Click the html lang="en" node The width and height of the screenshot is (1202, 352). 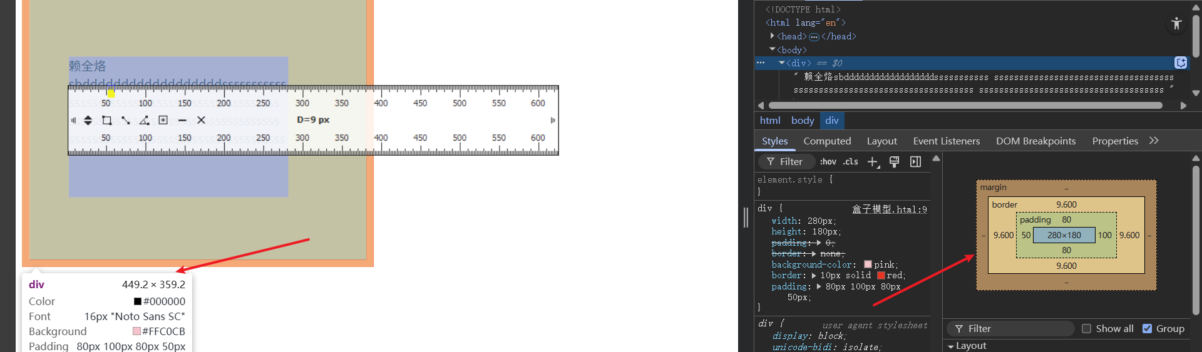(x=805, y=23)
